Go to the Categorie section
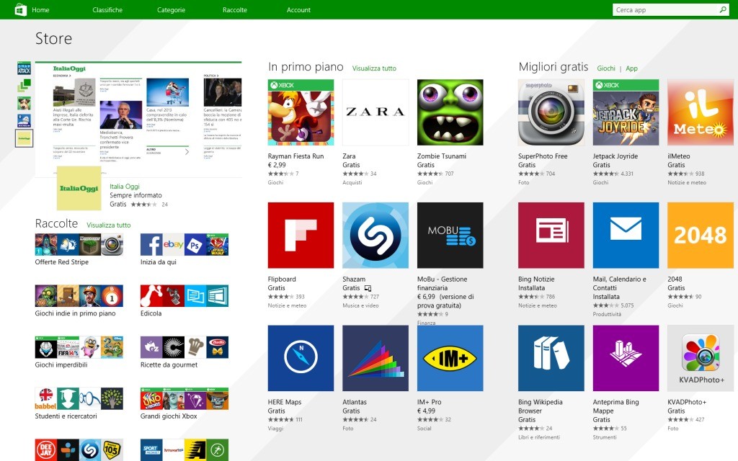Screen dimensions: 738x461 tap(171, 9)
